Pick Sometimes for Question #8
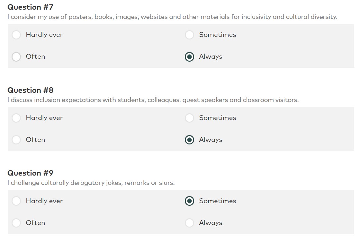 (x=189, y=118)
